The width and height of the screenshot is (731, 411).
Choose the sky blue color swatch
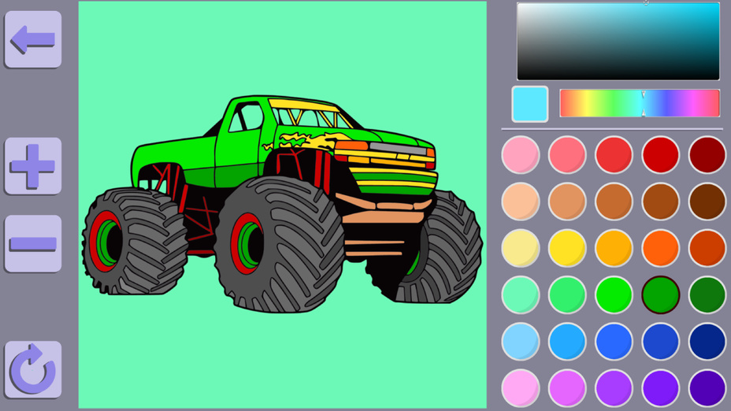pyautogui.click(x=521, y=342)
